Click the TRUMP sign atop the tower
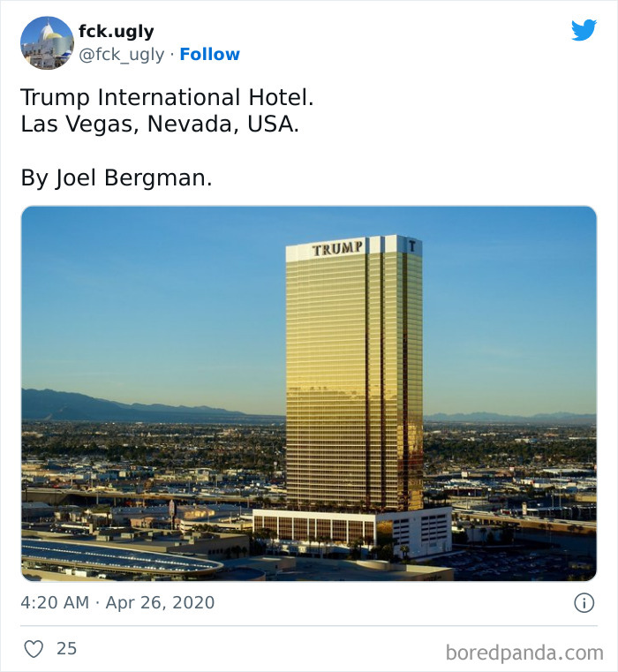The width and height of the screenshot is (618, 672). click(x=337, y=249)
